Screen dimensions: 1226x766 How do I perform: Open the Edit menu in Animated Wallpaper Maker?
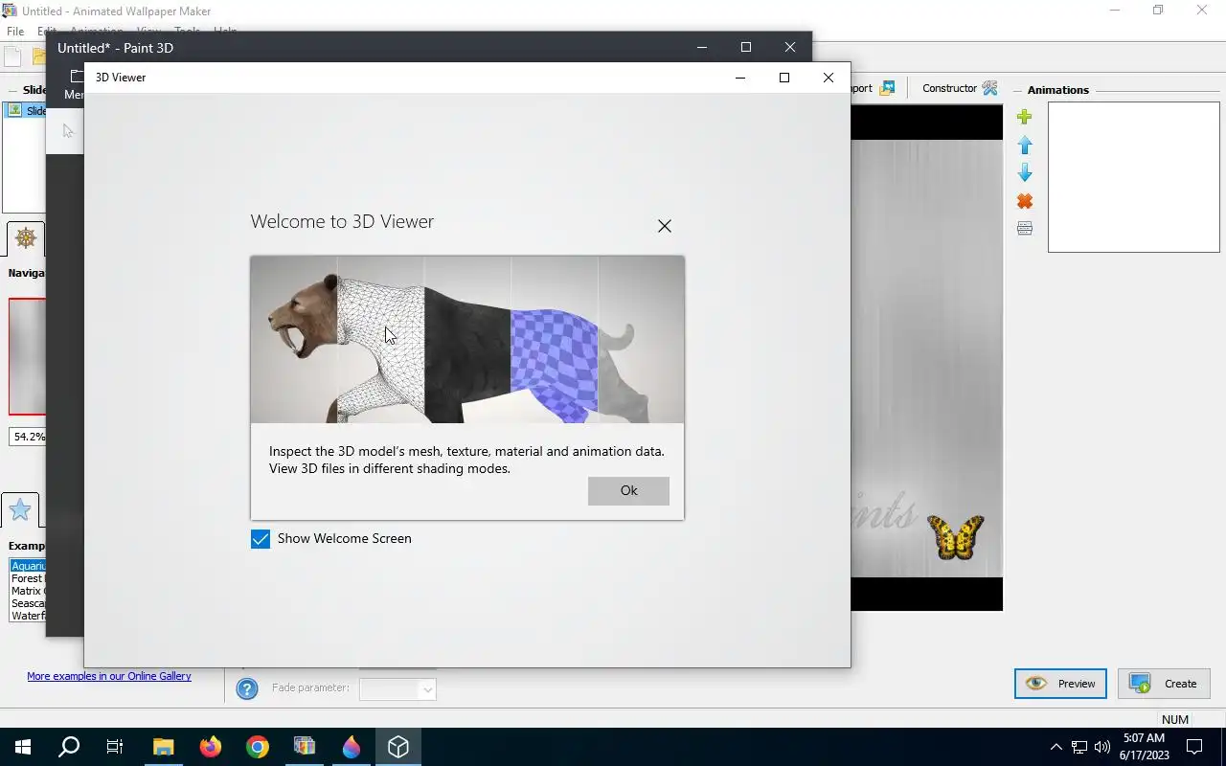(46, 32)
